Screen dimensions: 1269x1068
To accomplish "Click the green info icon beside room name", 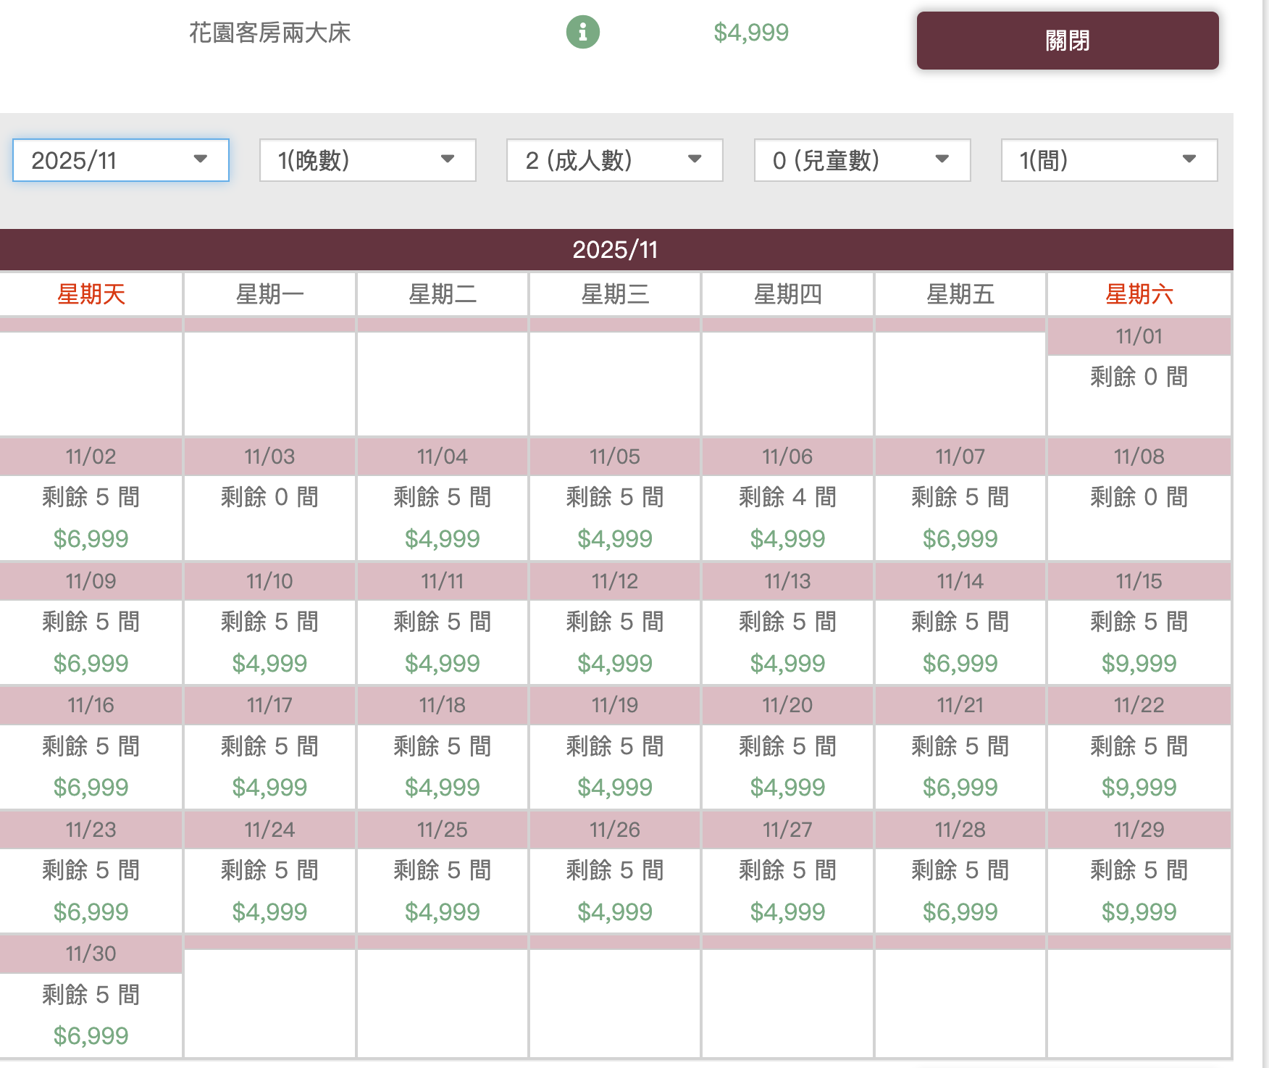I will 582,33.
